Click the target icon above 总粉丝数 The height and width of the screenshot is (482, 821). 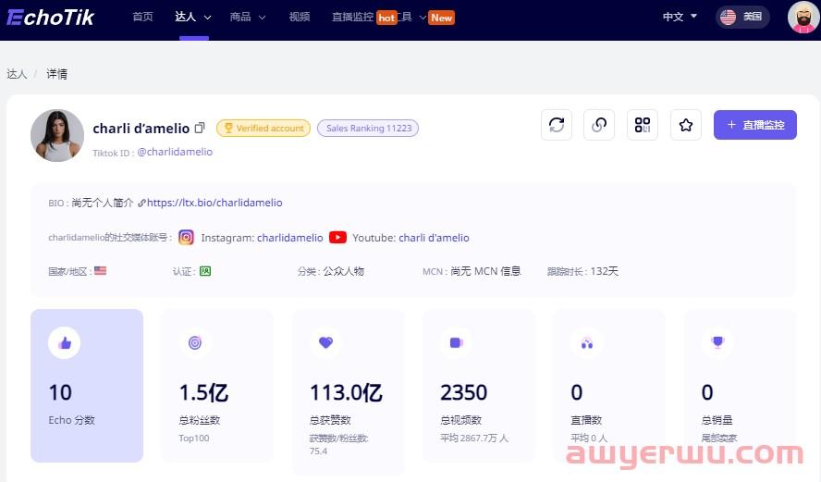click(195, 342)
